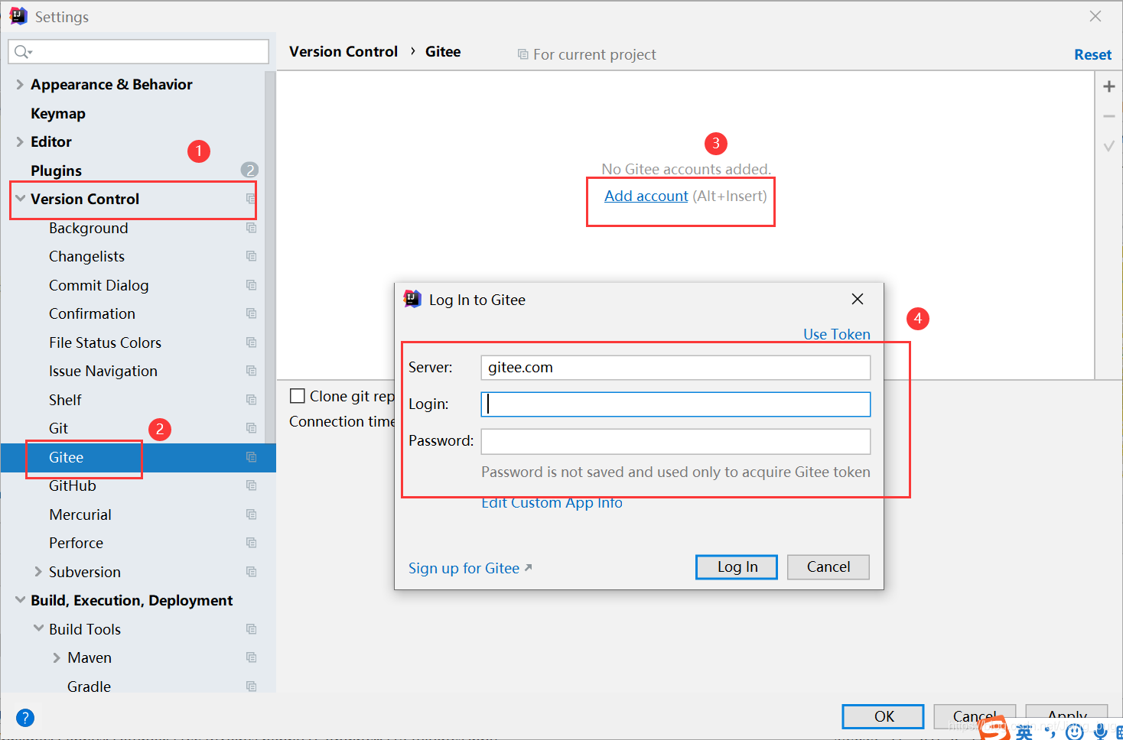Click the add account plus icon
The width and height of the screenshot is (1123, 740).
[x=1109, y=86]
